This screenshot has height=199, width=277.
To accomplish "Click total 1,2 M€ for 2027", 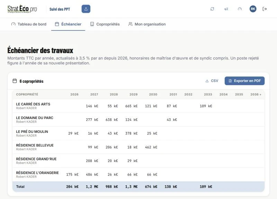I will 92,187.
